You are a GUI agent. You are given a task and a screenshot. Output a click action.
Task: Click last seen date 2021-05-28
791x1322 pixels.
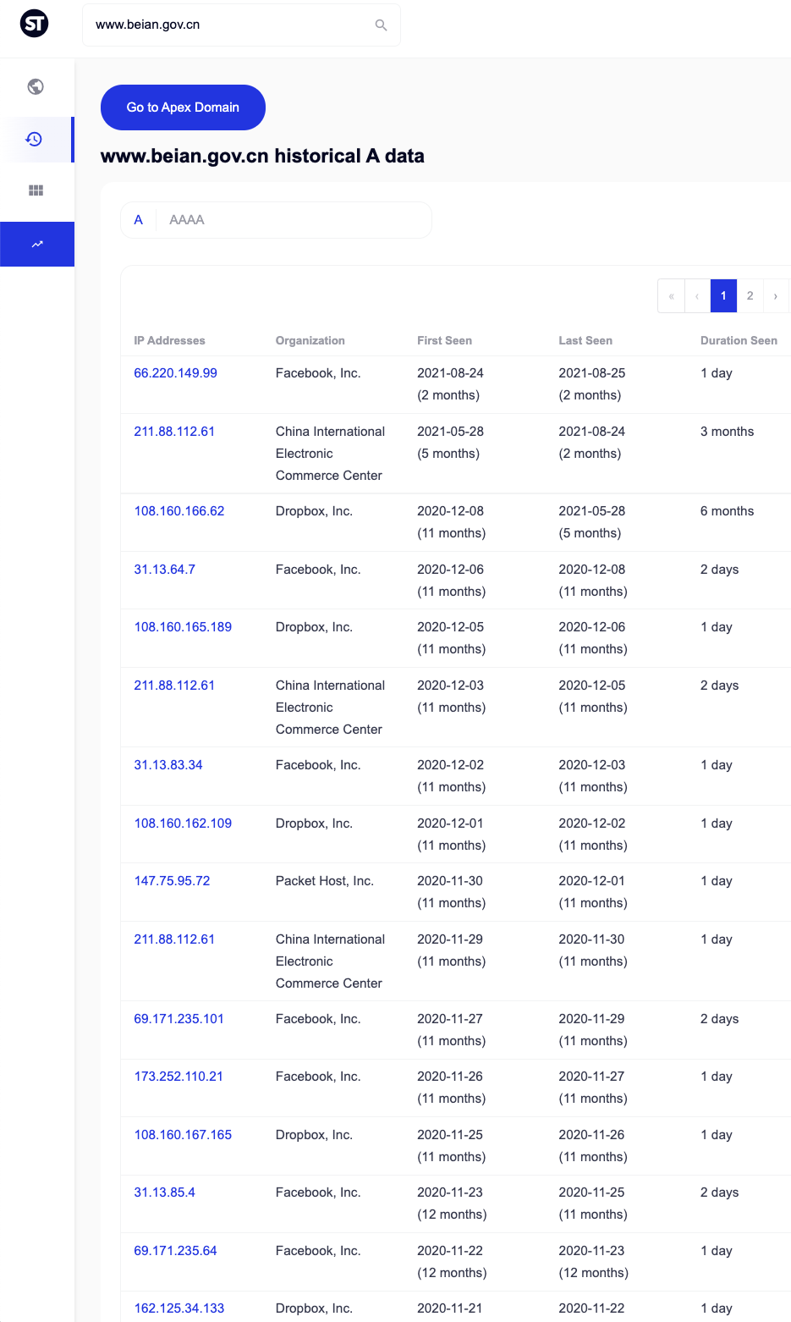[x=592, y=511]
